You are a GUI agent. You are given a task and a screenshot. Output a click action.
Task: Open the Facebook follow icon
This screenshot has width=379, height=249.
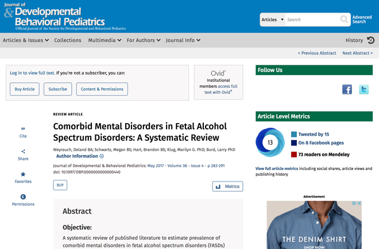pyautogui.click(x=347, y=89)
